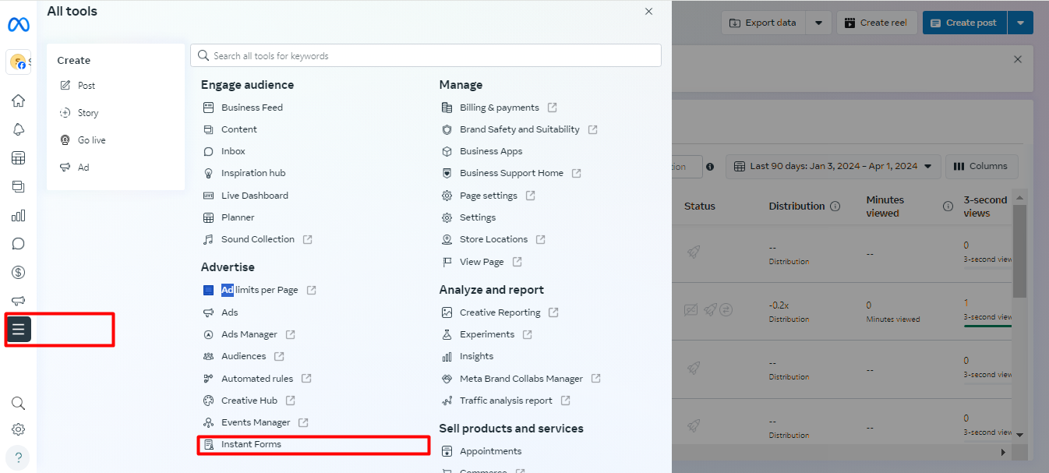Open Ads Manager

pyautogui.click(x=249, y=334)
